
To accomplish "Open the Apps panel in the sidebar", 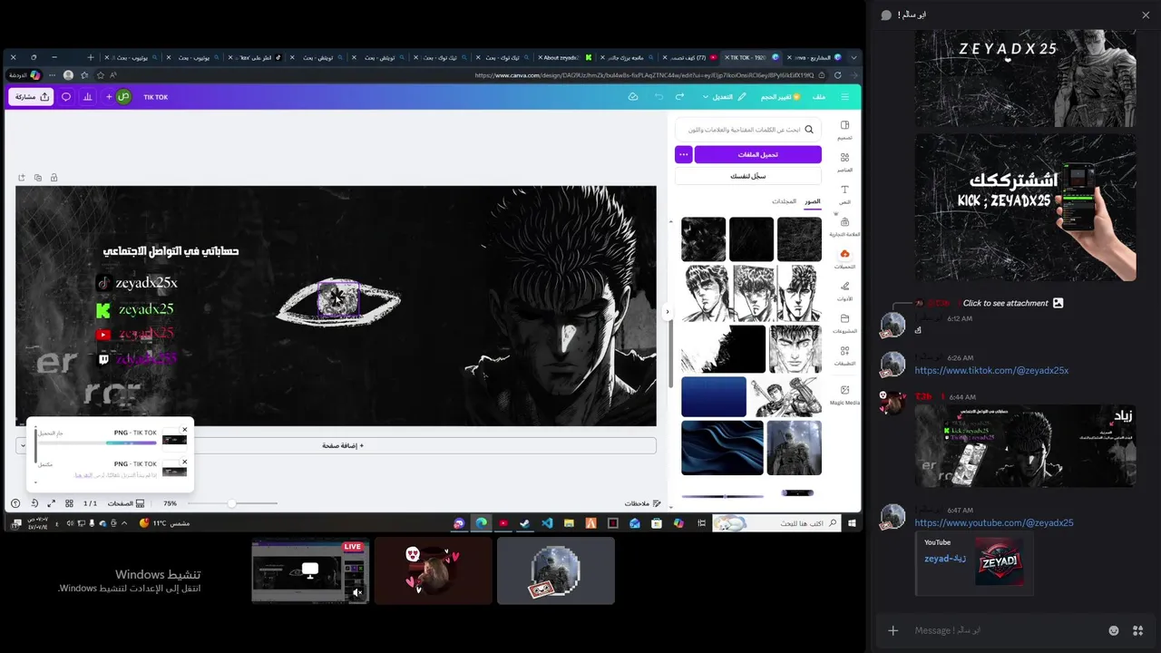I will [x=844, y=356].
